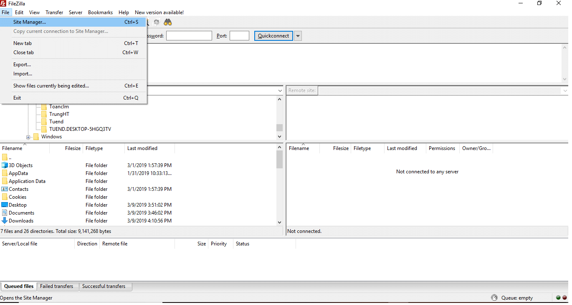This screenshot has width=572, height=305.
Task: Click the red activity indicator light
Action: (564, 297)
